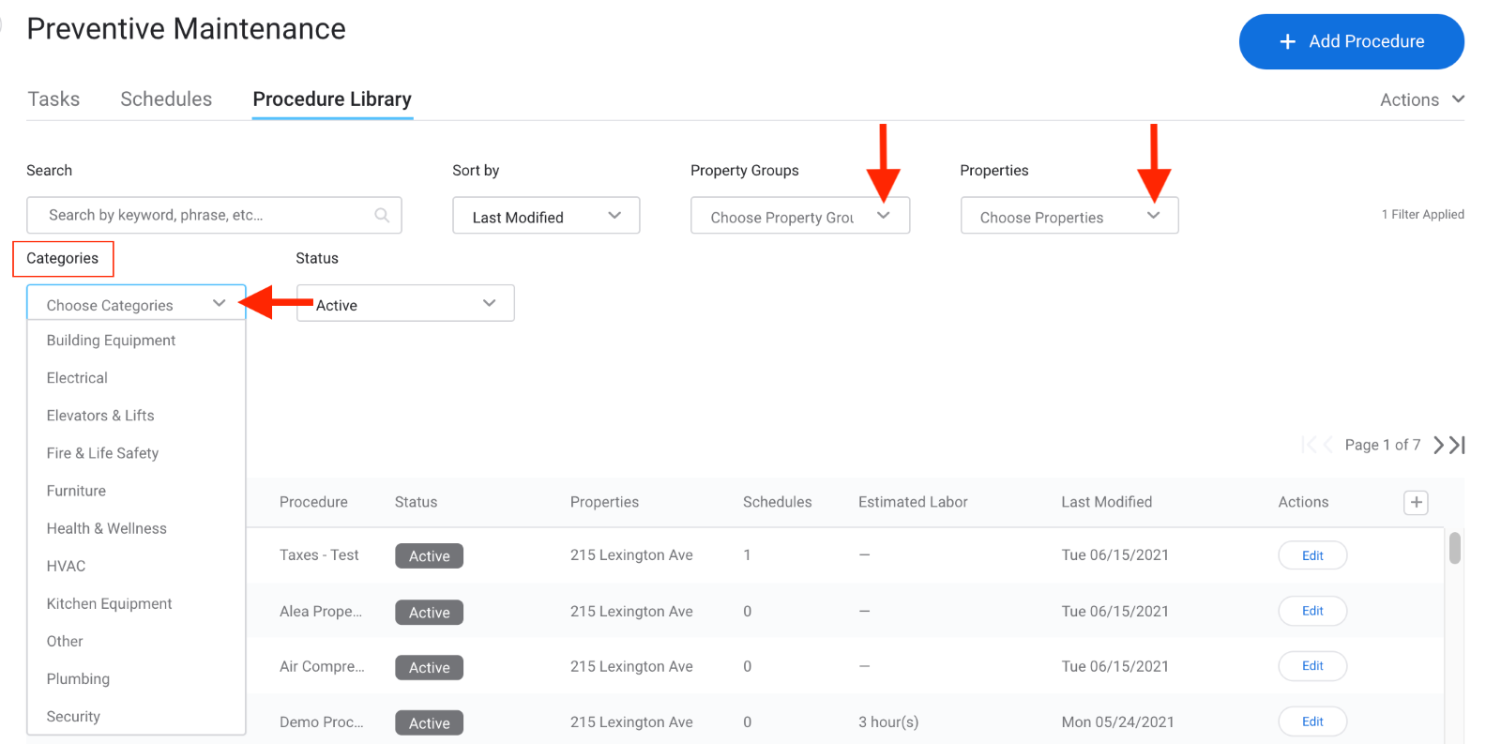Select Other category option
This screenshot has height=744, width=1501.
pyautogui.click(x=136, y=641)
